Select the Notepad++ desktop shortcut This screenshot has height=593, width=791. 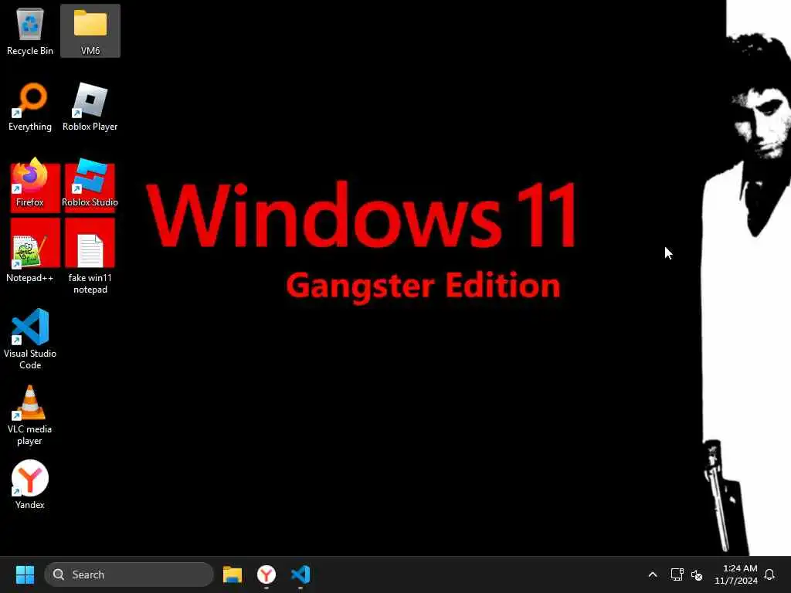pos(30,258)
